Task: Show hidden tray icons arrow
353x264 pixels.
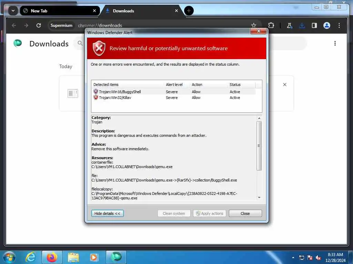Action: click(293, 257)
